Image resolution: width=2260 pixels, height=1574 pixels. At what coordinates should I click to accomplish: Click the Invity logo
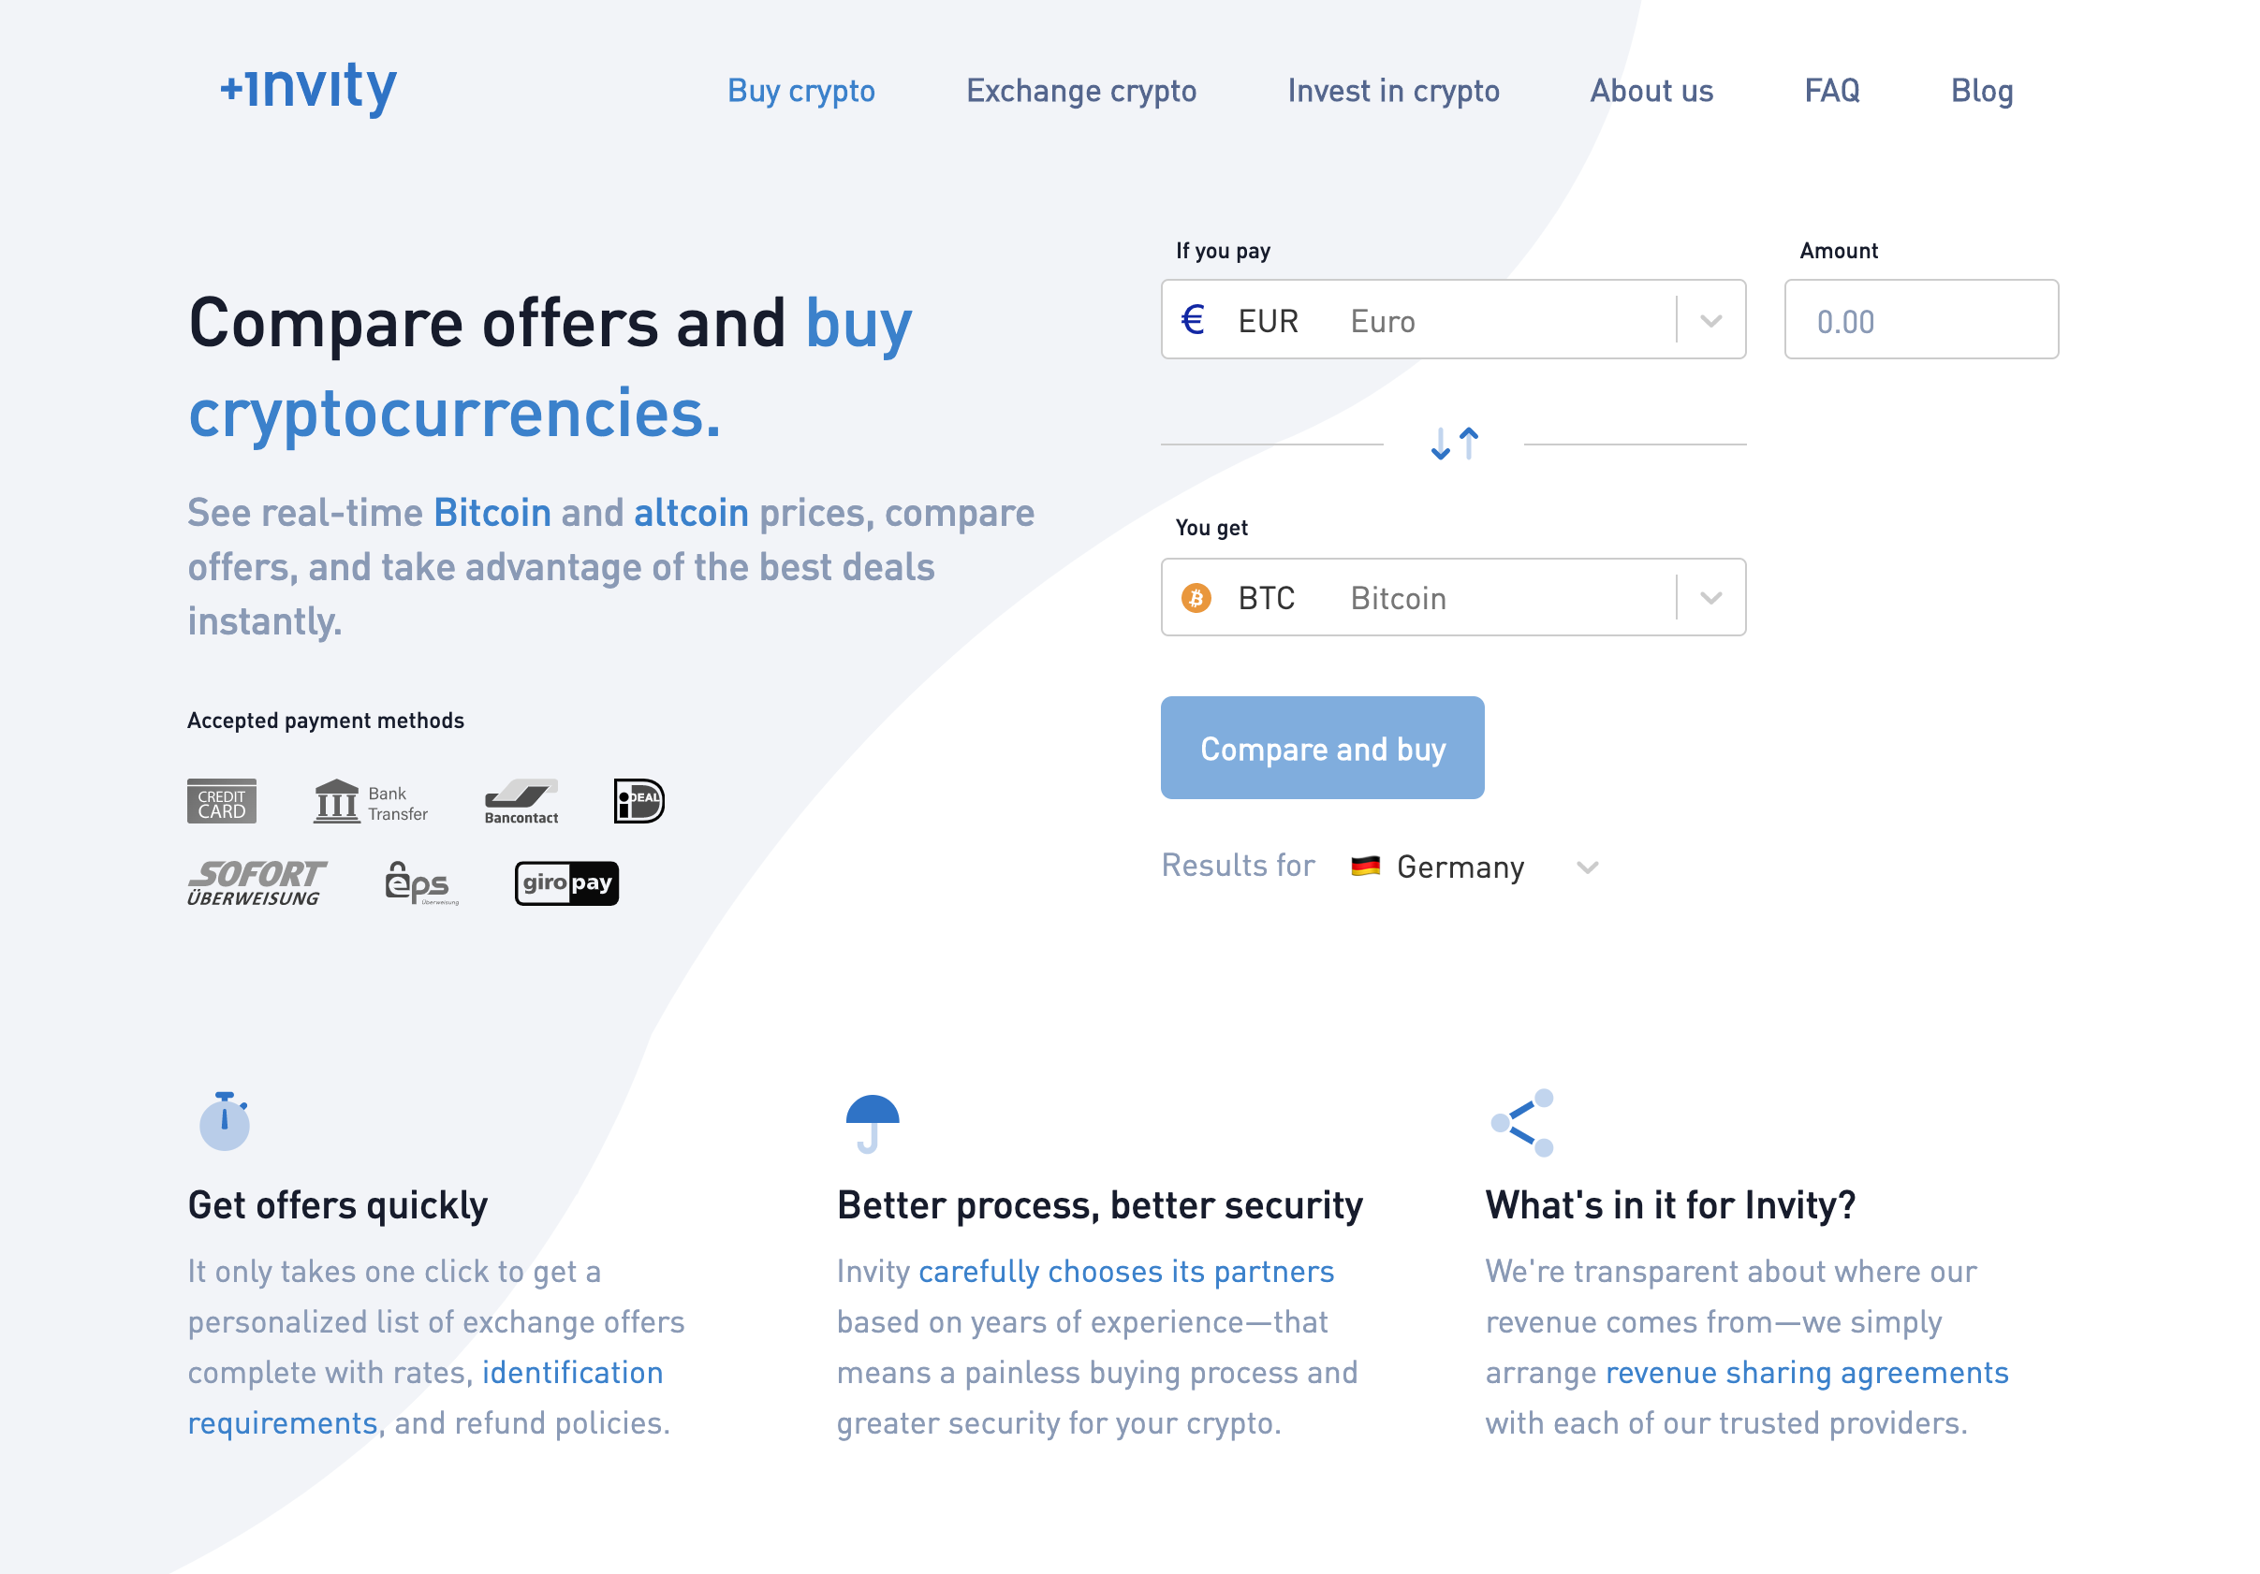click(308, 88)
